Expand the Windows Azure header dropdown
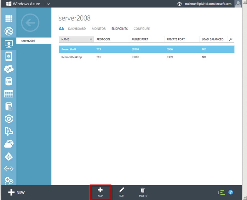This screenshot has width=247, height=200. coord(49,4)
